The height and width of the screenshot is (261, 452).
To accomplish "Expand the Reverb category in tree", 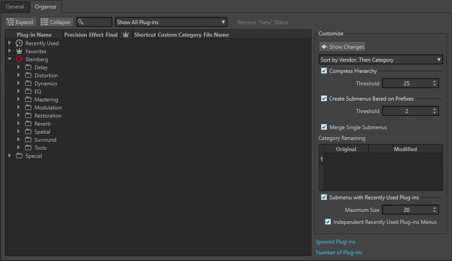I will [x=19, y=124].
